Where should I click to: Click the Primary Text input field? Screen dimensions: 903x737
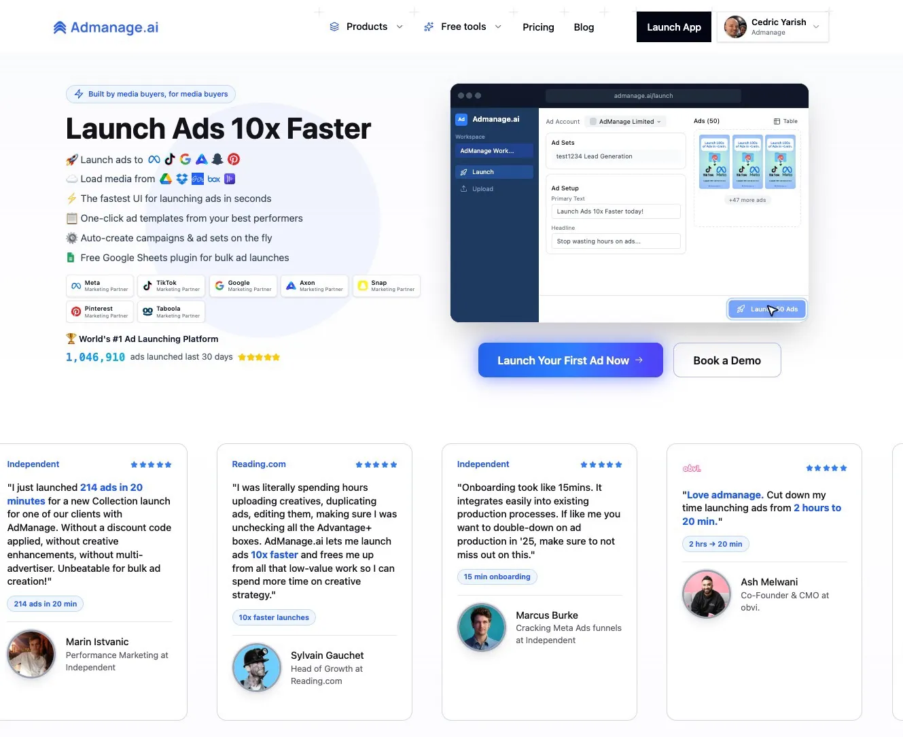(x=616, y=211)
